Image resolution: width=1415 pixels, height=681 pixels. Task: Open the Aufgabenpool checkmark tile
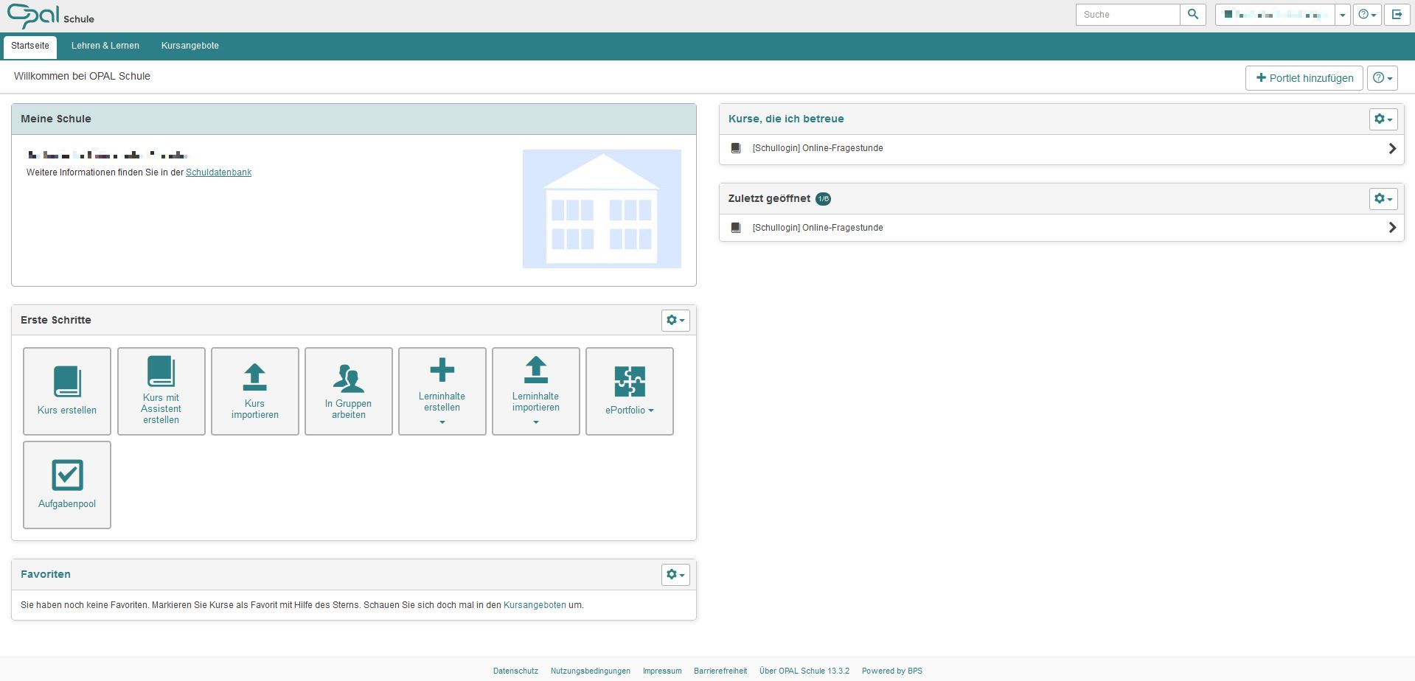click(x=67, y=485)
